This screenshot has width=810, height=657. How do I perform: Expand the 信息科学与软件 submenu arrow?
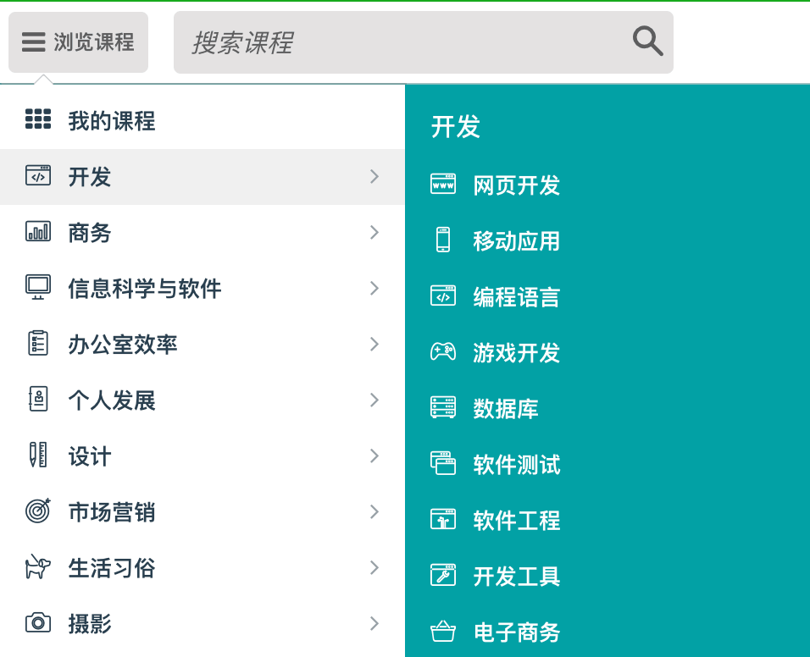pyautogui.click(x=374, y=288)
